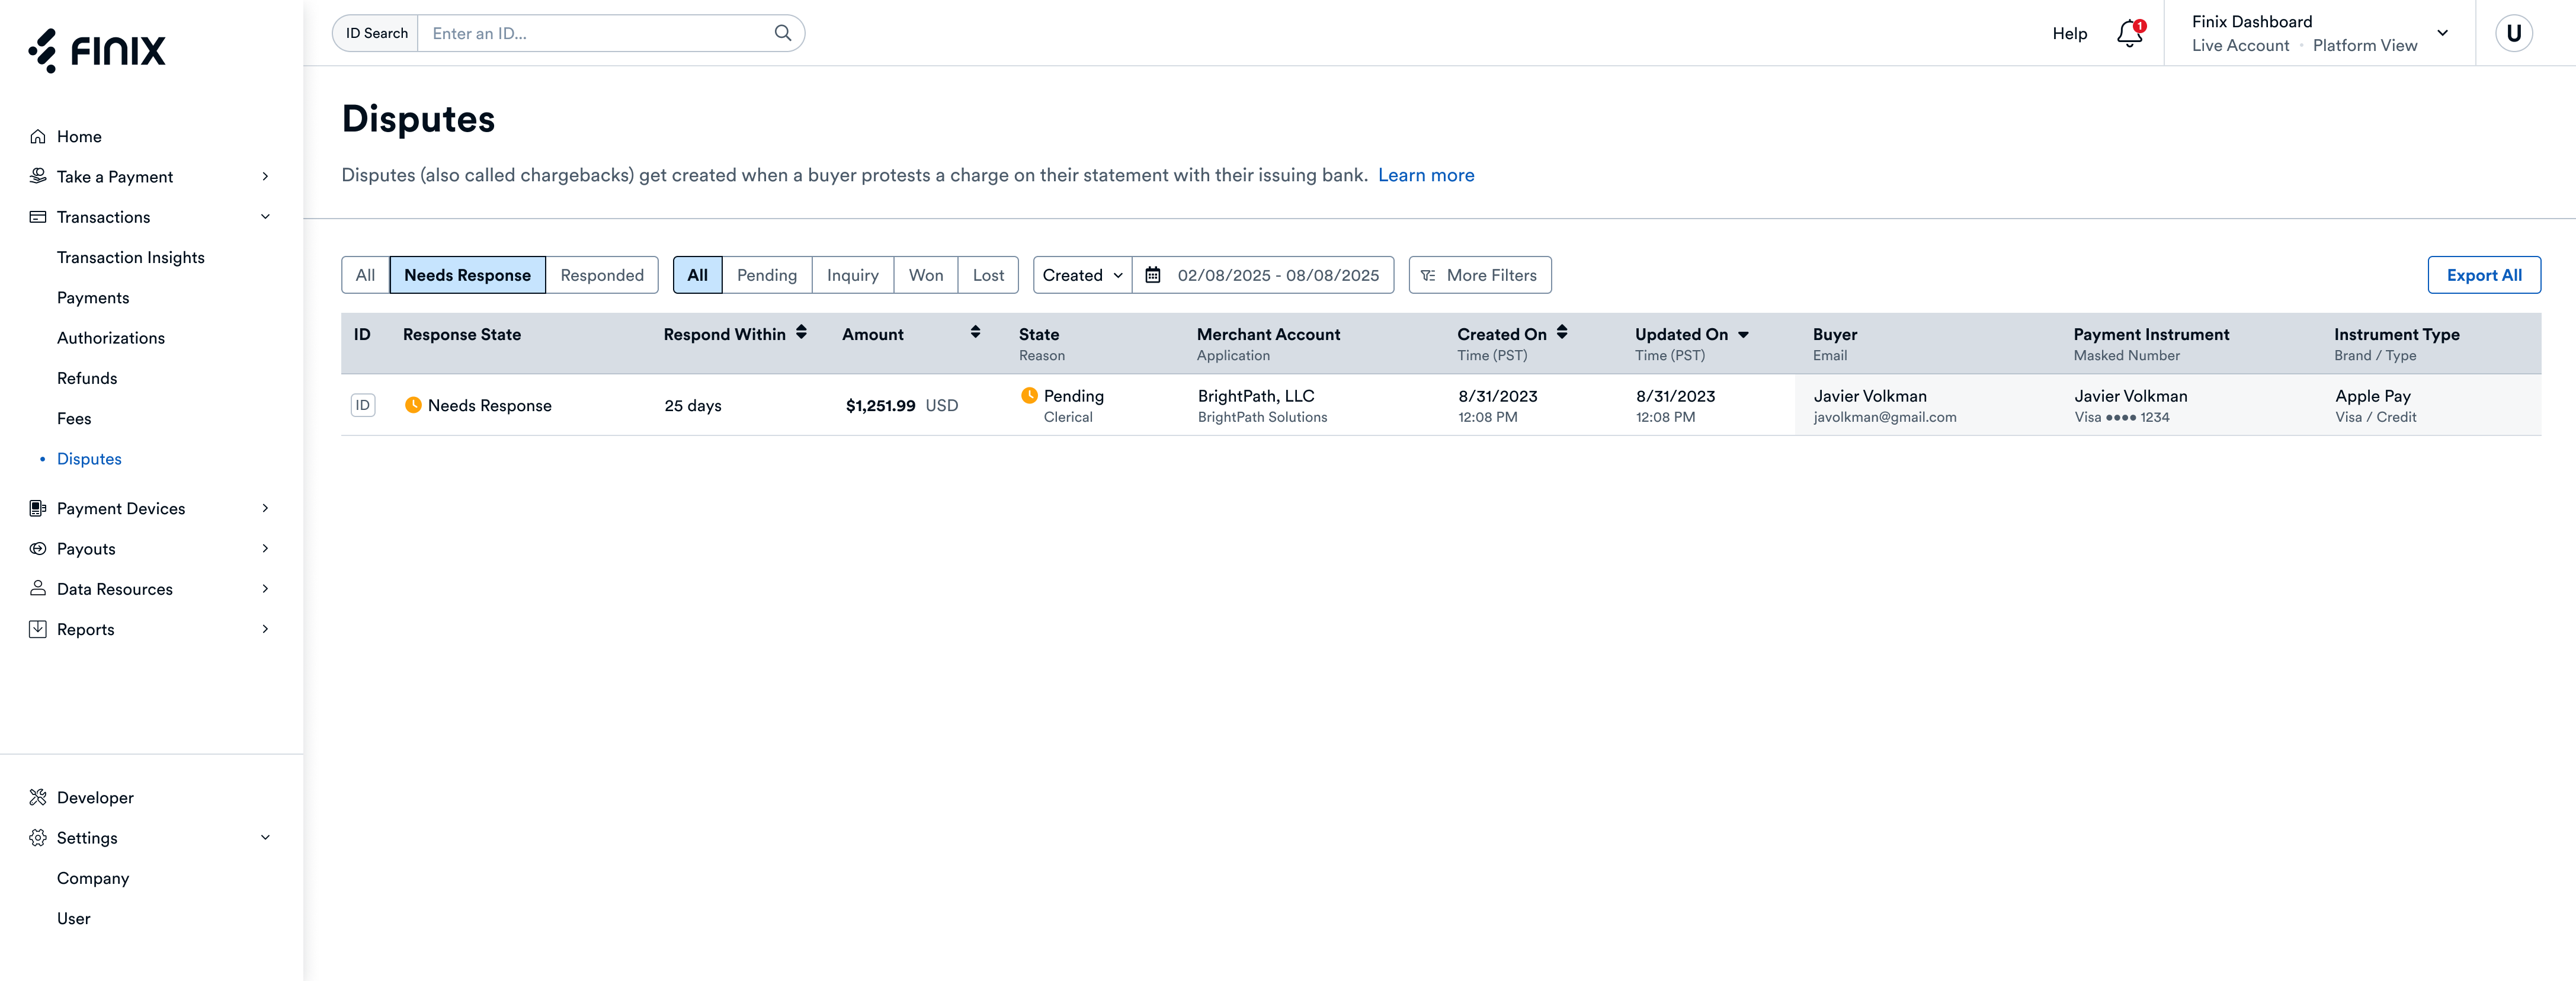
Task: Open the Created date type dropdown
Action: [x=1082, y=275]
